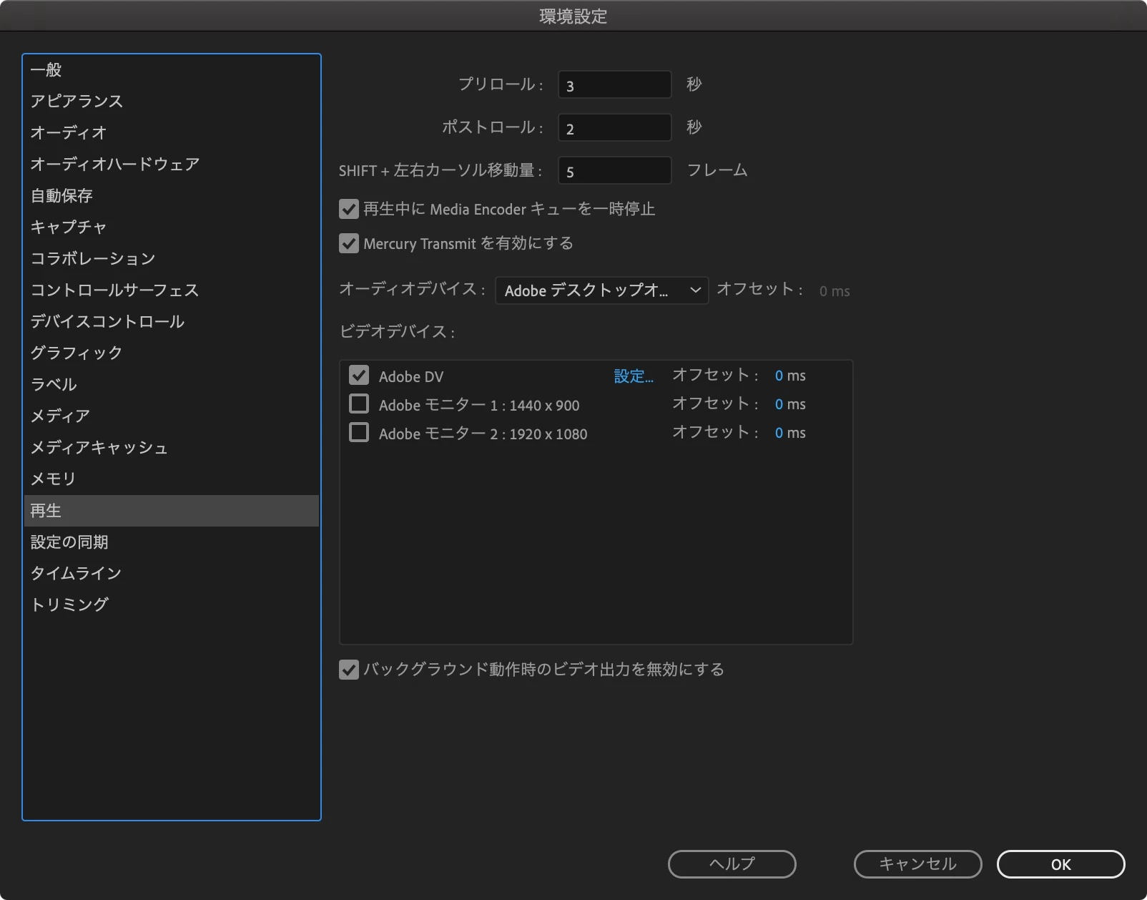This screenshot has height=900, width=1147.
Task: Open グラフィック preferences
Action: coord(171,353)
